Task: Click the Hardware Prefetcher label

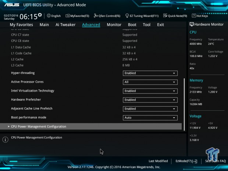Action: tap(26, 100)
